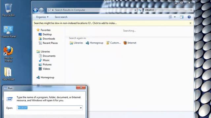Select Favorites in the navigation pane
Viewport: 211px width, 118px height.
tap(45, 30)
